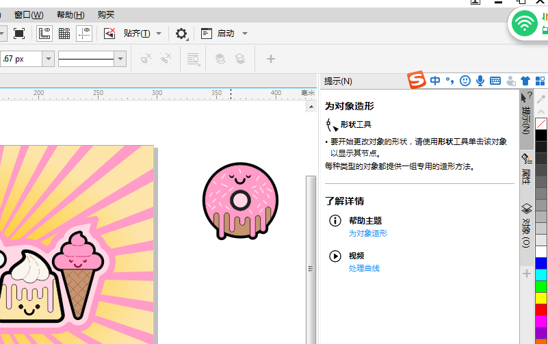The height and width of the screenshot is (344, 548).
Task: Click the green Wi-Fi floating widget
Action: (525, 24)
